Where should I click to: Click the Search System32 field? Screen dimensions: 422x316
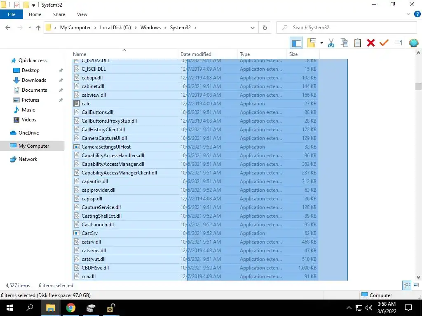(347, 28)
